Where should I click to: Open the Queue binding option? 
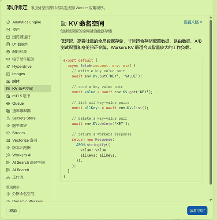point(28,103)
